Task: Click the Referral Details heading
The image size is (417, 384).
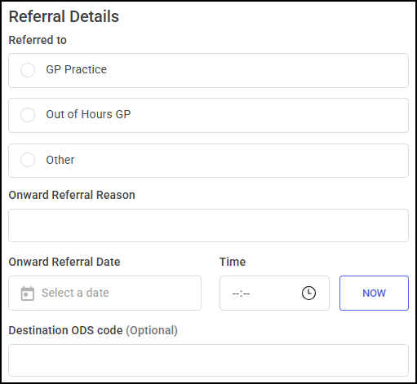Action: pos(64,16)
